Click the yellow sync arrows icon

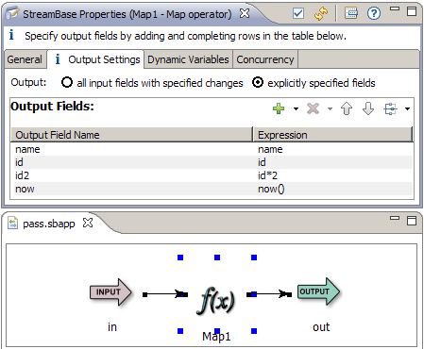coord(321,13)
